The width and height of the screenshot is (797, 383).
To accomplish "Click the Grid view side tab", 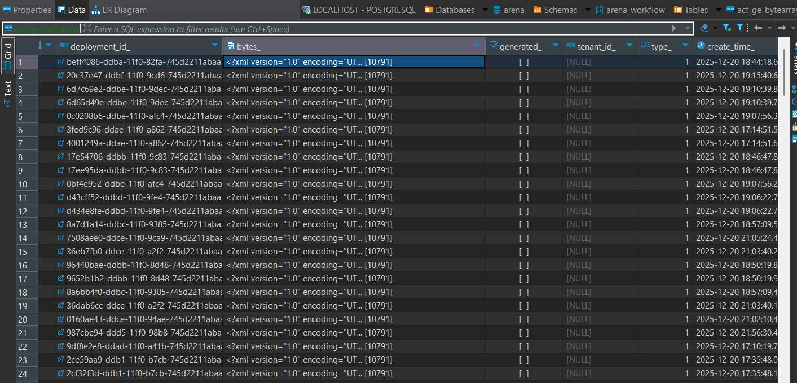I will [7, 56].
